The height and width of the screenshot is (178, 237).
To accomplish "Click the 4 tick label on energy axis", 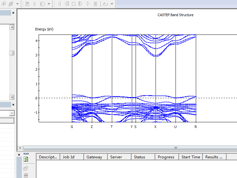I will 36,41.
